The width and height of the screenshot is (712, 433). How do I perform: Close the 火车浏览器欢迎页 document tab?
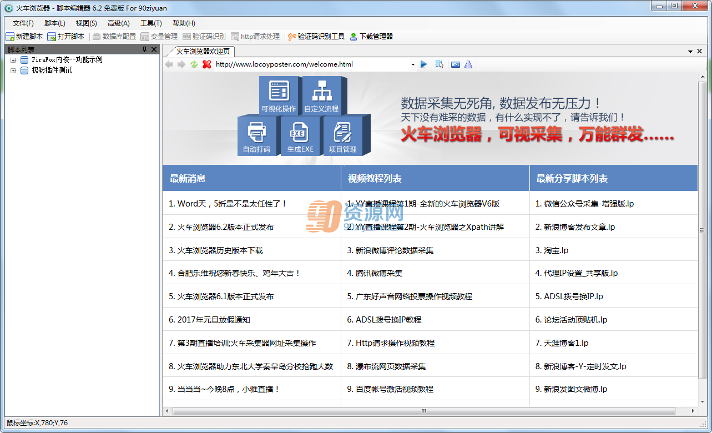tap(699, 51)
